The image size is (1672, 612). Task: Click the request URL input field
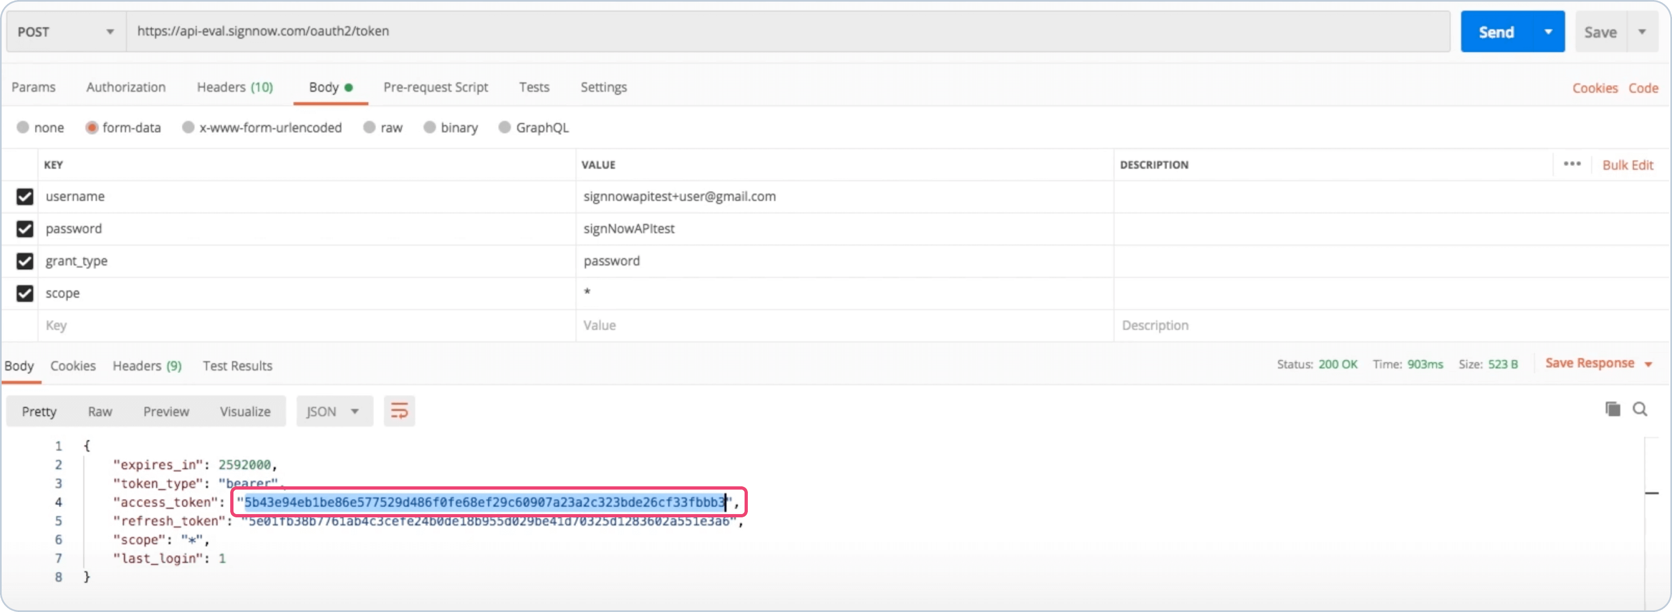point(779,31)
